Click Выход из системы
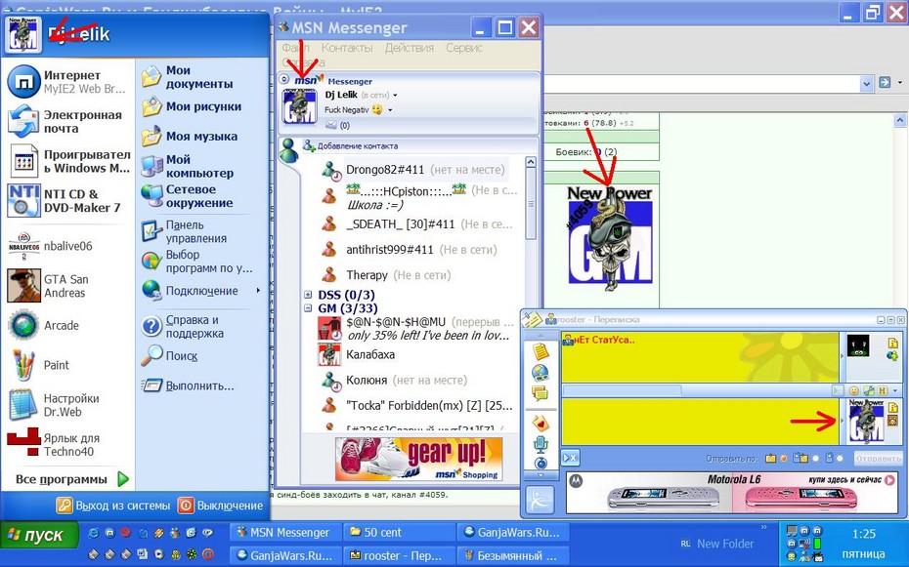 pyautogui.click(x=114, y=506)
